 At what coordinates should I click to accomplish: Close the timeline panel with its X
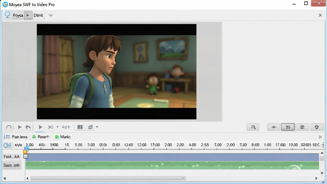tap(320, 137)
